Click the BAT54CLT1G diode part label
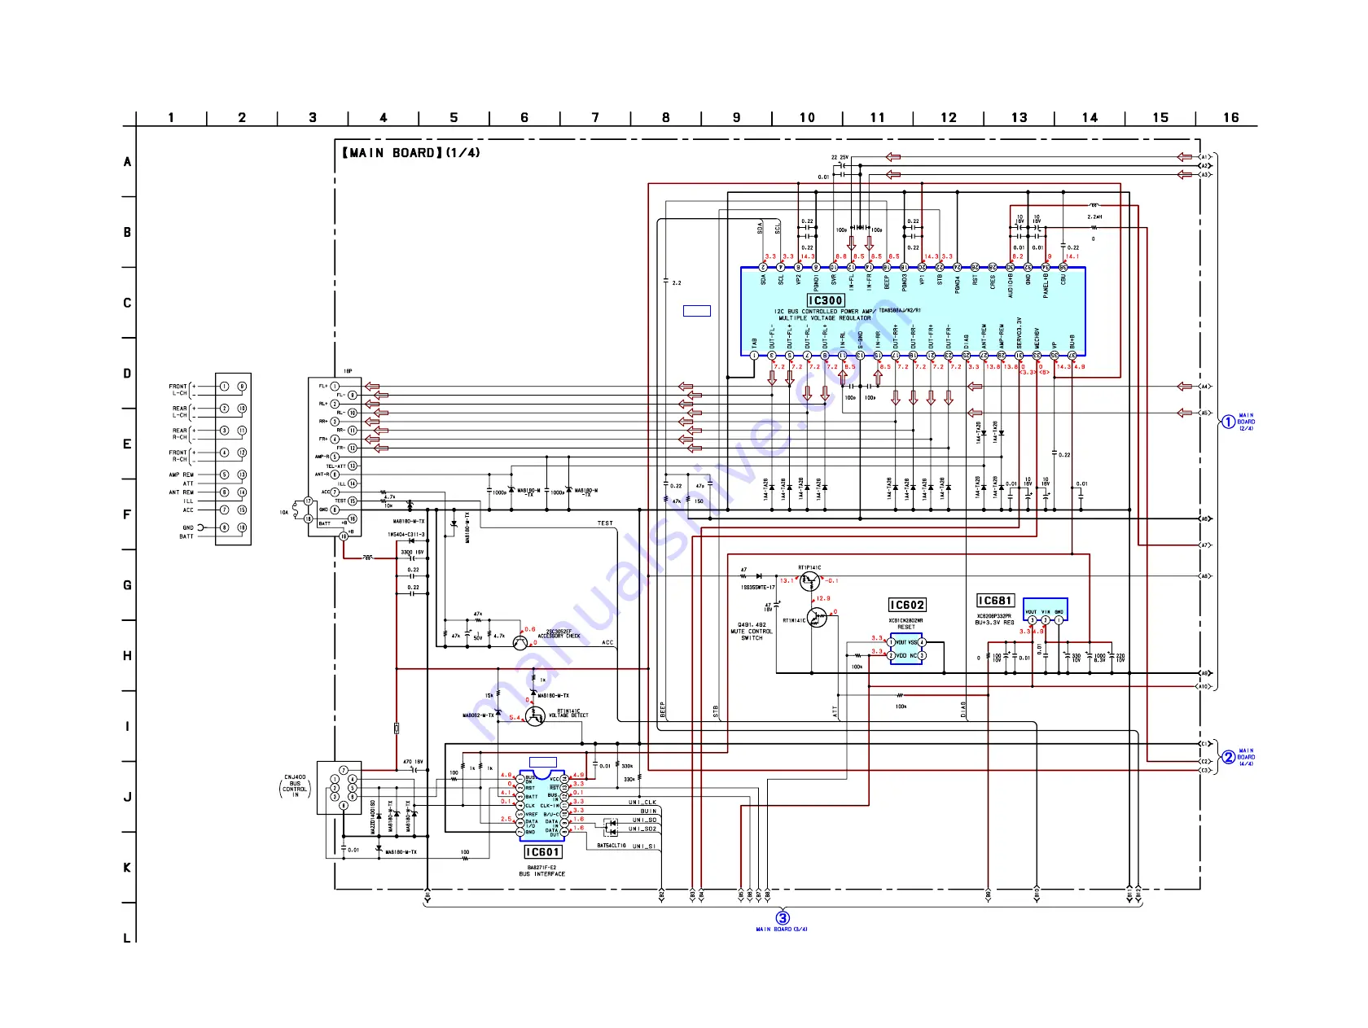Image resolution: width=1368 pixels, height=1028 pixels. coord(612,846)
